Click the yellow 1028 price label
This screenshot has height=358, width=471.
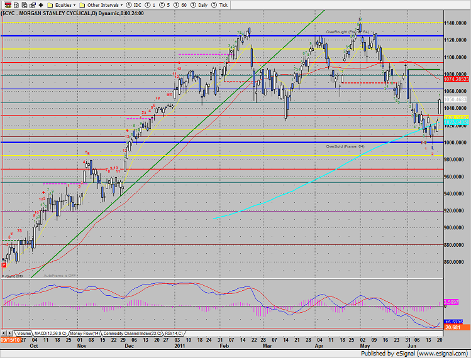[x=457, y=117]
